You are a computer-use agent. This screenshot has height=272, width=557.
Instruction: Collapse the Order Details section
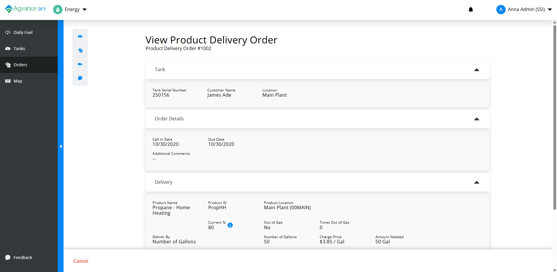pyautogui.click(x=477, y=119)
